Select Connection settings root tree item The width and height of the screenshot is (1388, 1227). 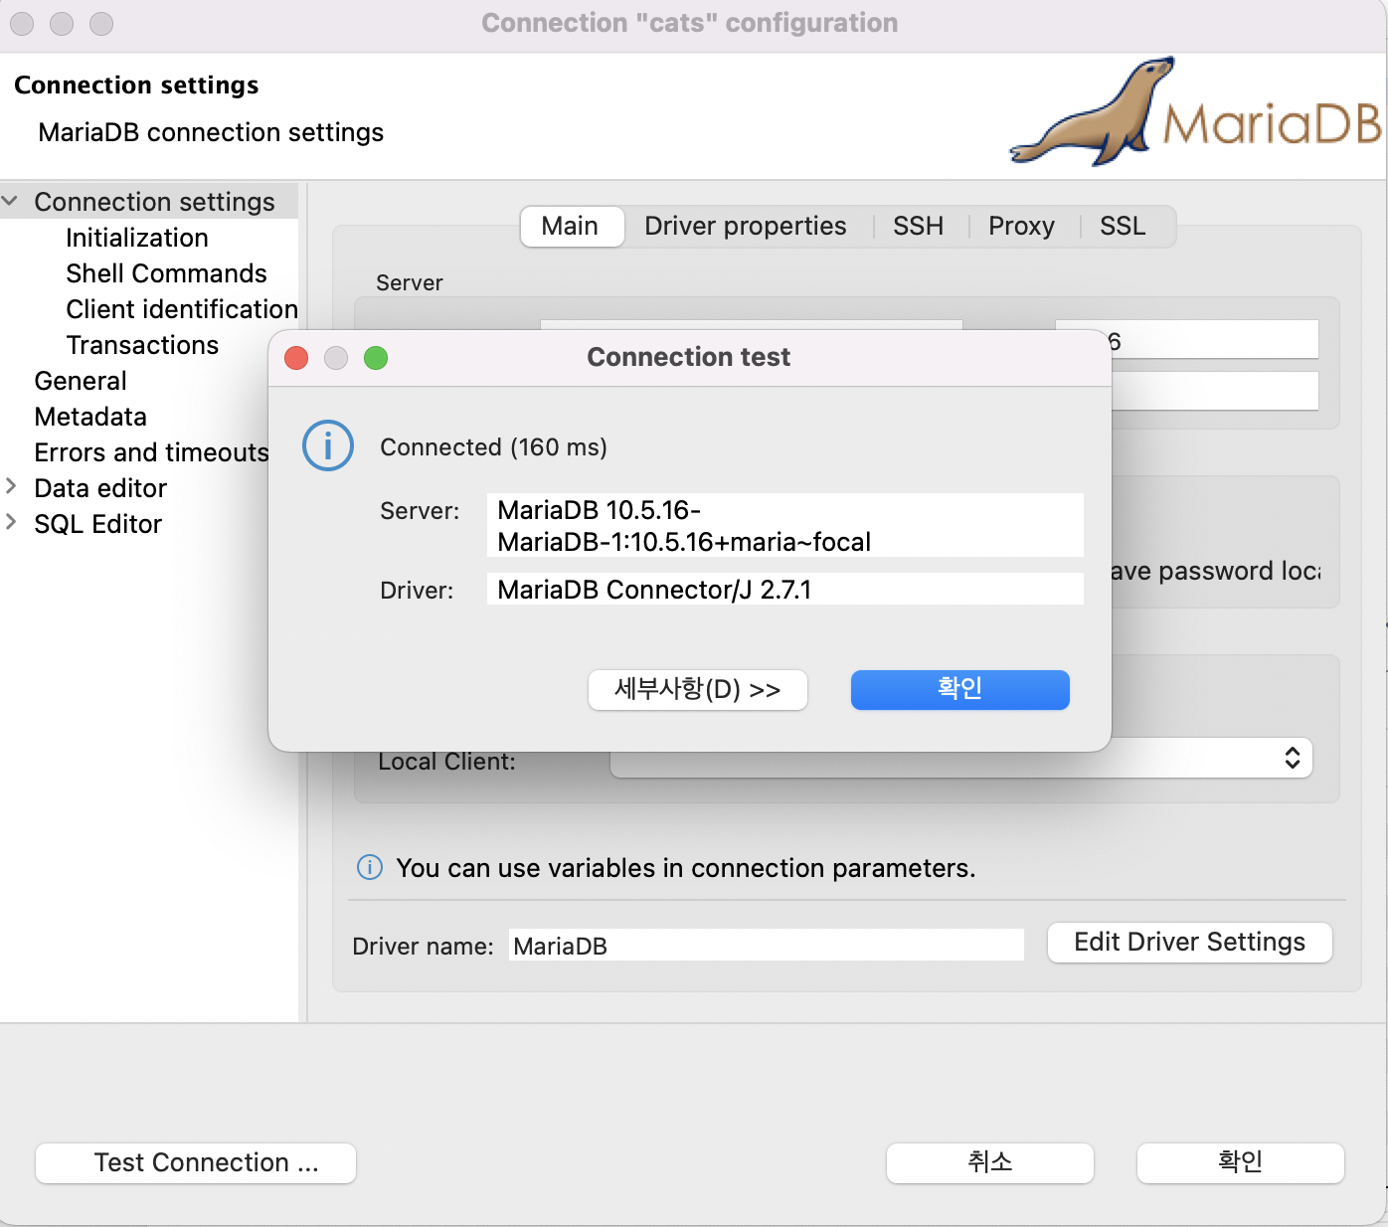point(154,202)
